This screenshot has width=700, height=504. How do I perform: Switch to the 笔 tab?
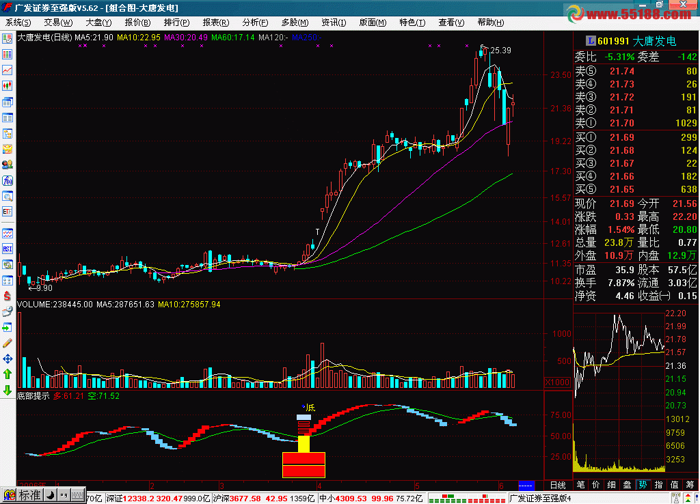[x=581, y=485]
